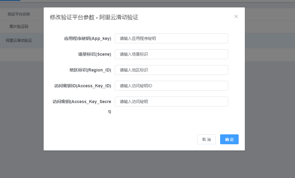The width and height of the screenshot is (295, 178).
Task: Click the 场景标识(Scene) label
Action: 94,54
